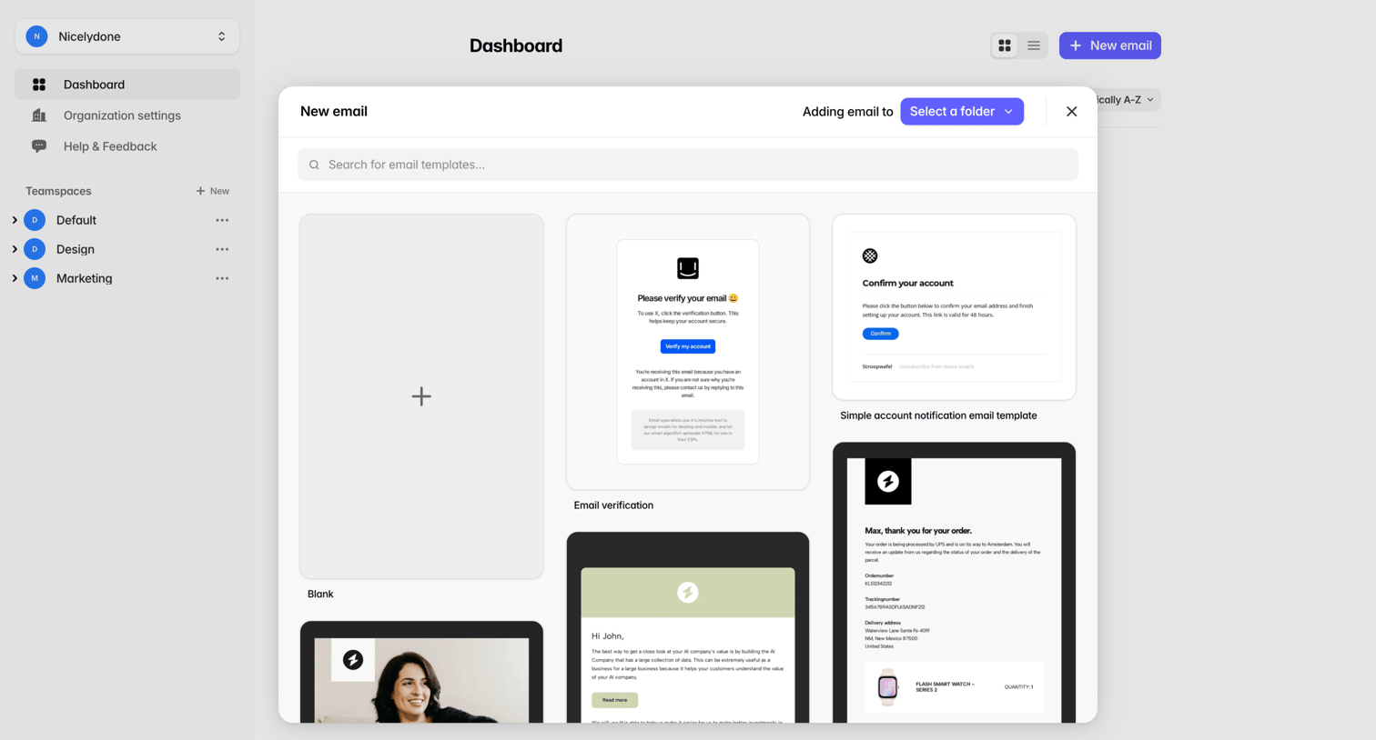
Task: Close the New email dialog
Action: [1071, 111]
